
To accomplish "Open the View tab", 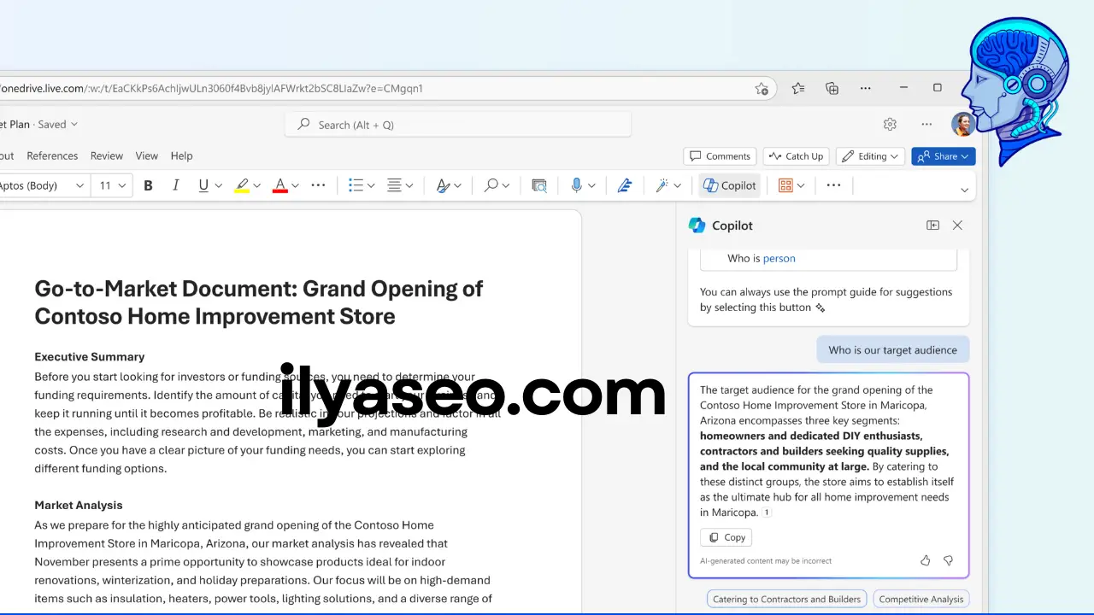I will tap(147, 155).
